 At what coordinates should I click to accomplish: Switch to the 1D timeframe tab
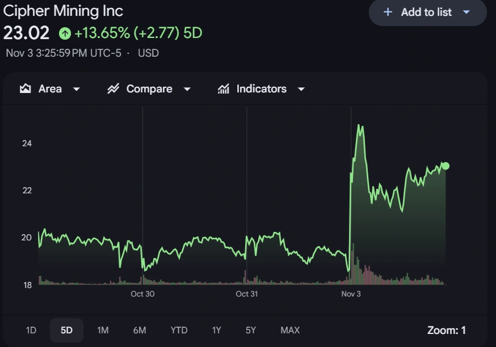point(31,330)
